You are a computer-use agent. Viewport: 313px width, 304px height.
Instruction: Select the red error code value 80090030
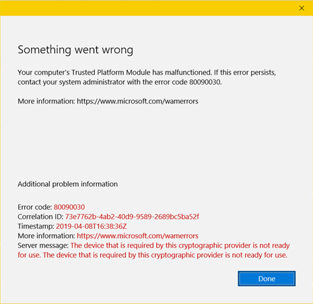point(69,207)
